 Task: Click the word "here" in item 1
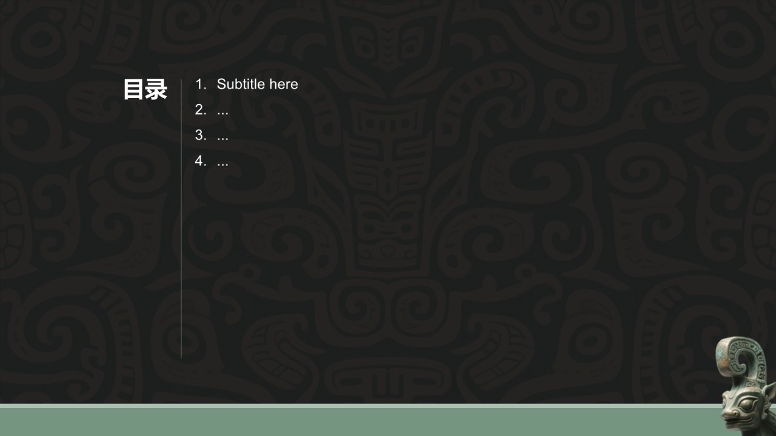pyautogui.click(x=284, y=84)
